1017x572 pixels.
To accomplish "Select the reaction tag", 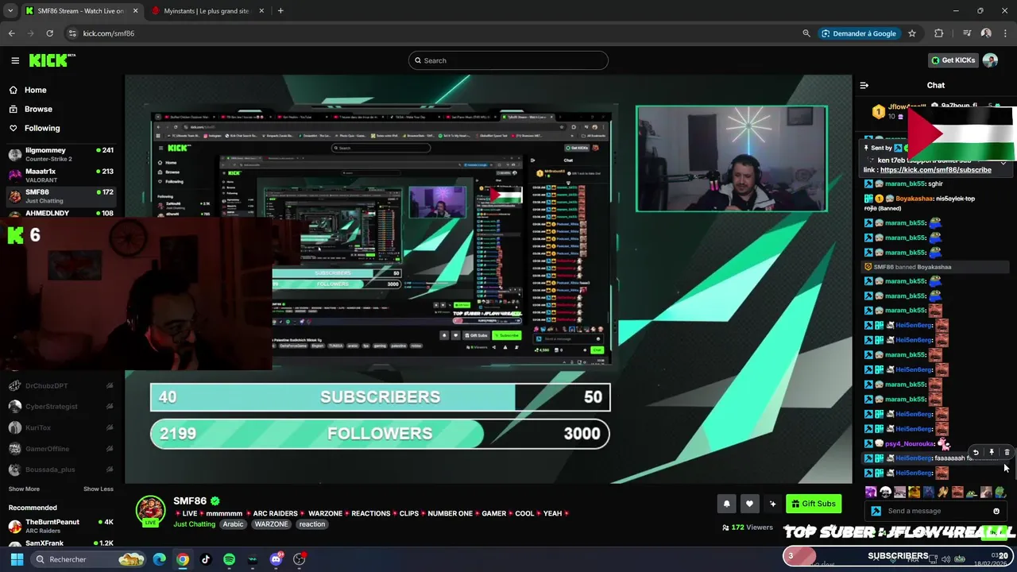I will (312, 524).
